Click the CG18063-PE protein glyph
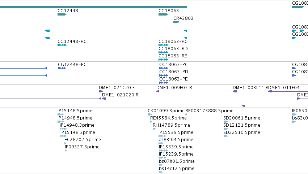308x174 pixels. tap(164, 83)
